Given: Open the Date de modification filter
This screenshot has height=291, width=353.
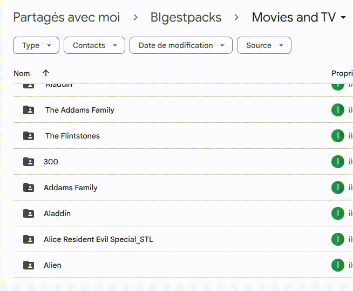Looking at the screenshot, I should [x=181, y=45].
